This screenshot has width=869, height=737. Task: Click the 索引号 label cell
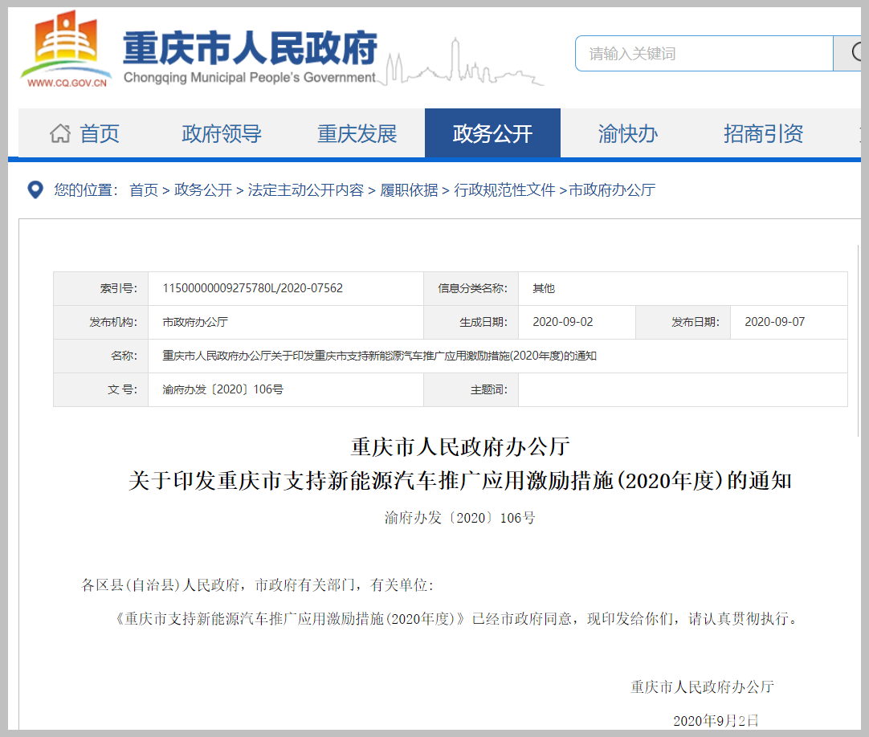click(x=101, y=288)
